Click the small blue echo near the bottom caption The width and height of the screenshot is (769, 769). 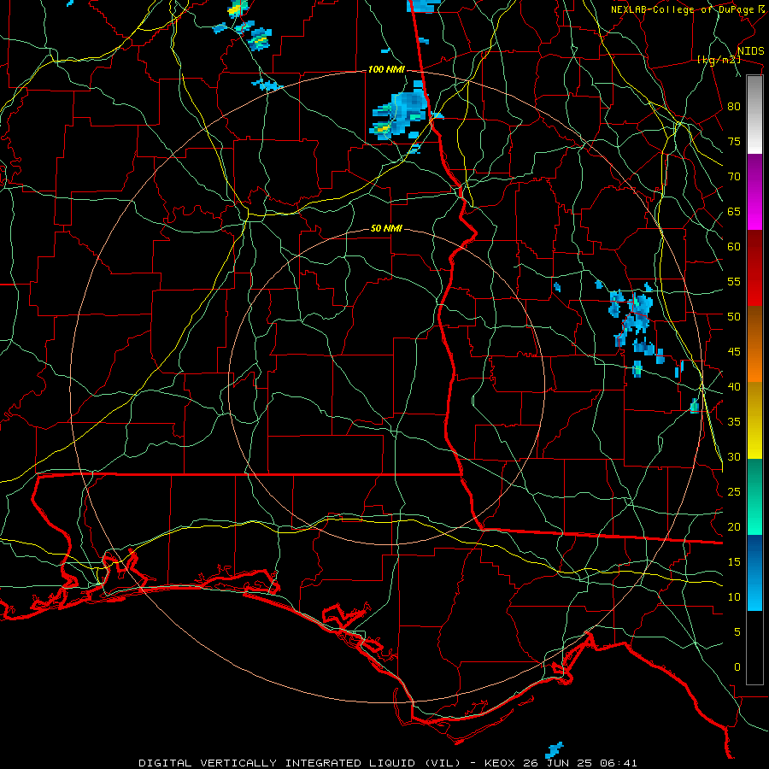(555, 750)
